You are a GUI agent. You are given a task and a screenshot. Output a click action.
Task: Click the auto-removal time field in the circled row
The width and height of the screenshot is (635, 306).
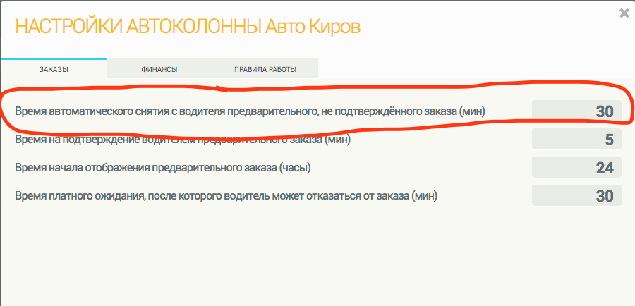[x=576, y=111]
